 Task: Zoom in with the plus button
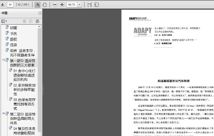62,5
